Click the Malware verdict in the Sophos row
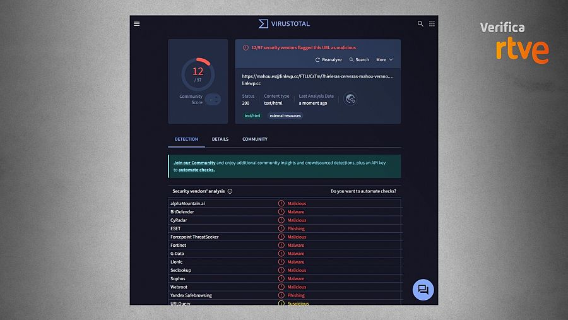Viewport: 568px width, 320px height. [x=295, y=279]
